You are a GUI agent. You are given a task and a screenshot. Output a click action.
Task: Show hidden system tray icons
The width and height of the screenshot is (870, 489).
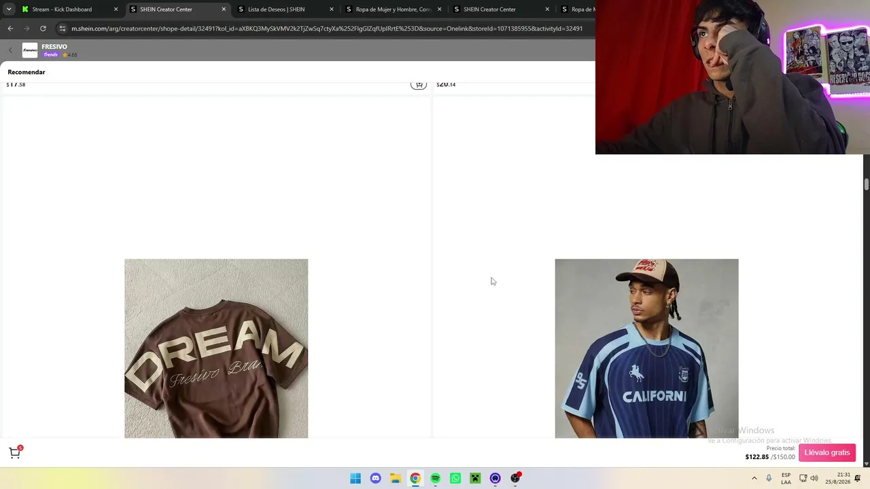tap(754, 478)
